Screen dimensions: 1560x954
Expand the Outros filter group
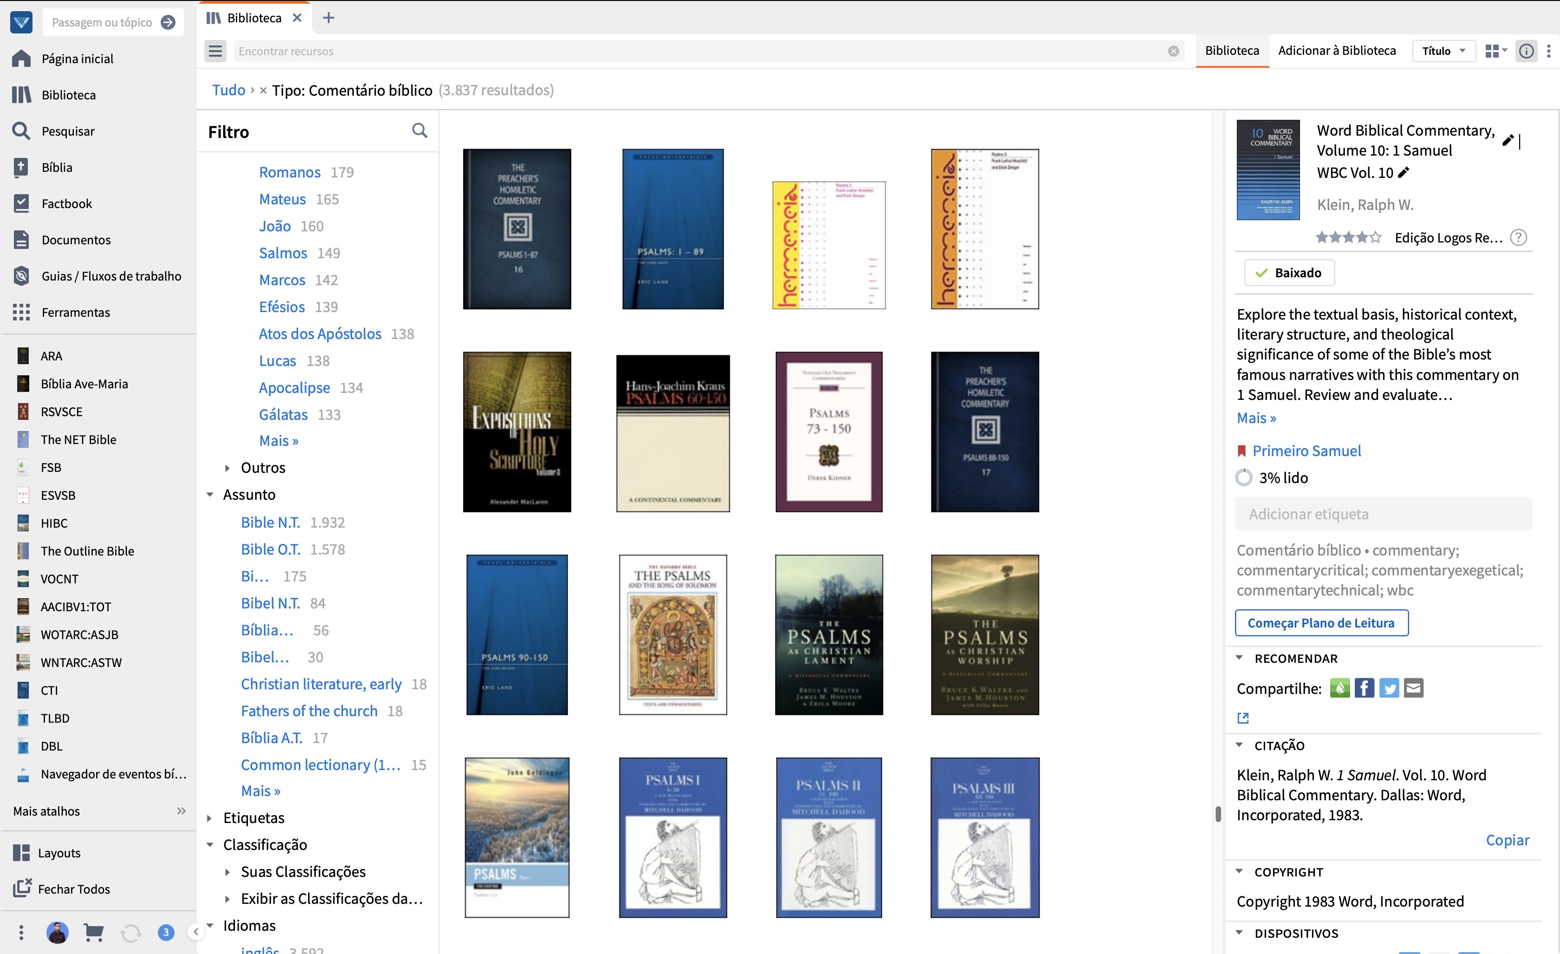coord(227,468)
